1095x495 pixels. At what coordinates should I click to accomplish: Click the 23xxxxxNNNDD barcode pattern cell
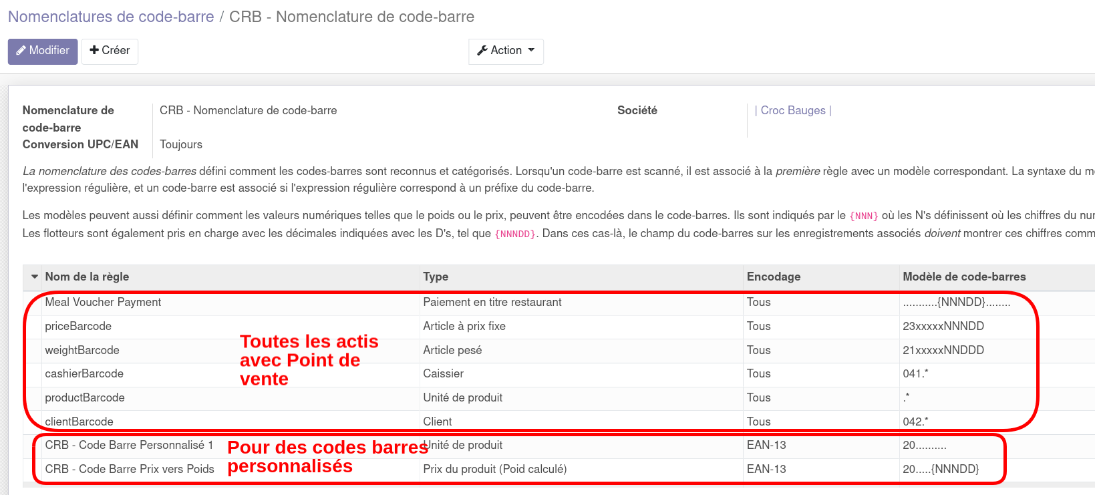[x=943, y=326]
